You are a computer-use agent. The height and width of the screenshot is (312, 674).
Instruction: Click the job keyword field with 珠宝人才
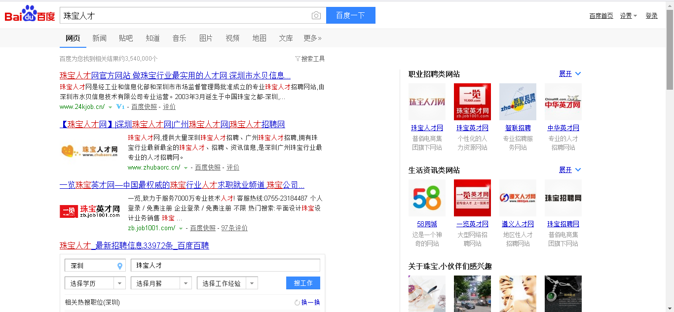point(225,266)
